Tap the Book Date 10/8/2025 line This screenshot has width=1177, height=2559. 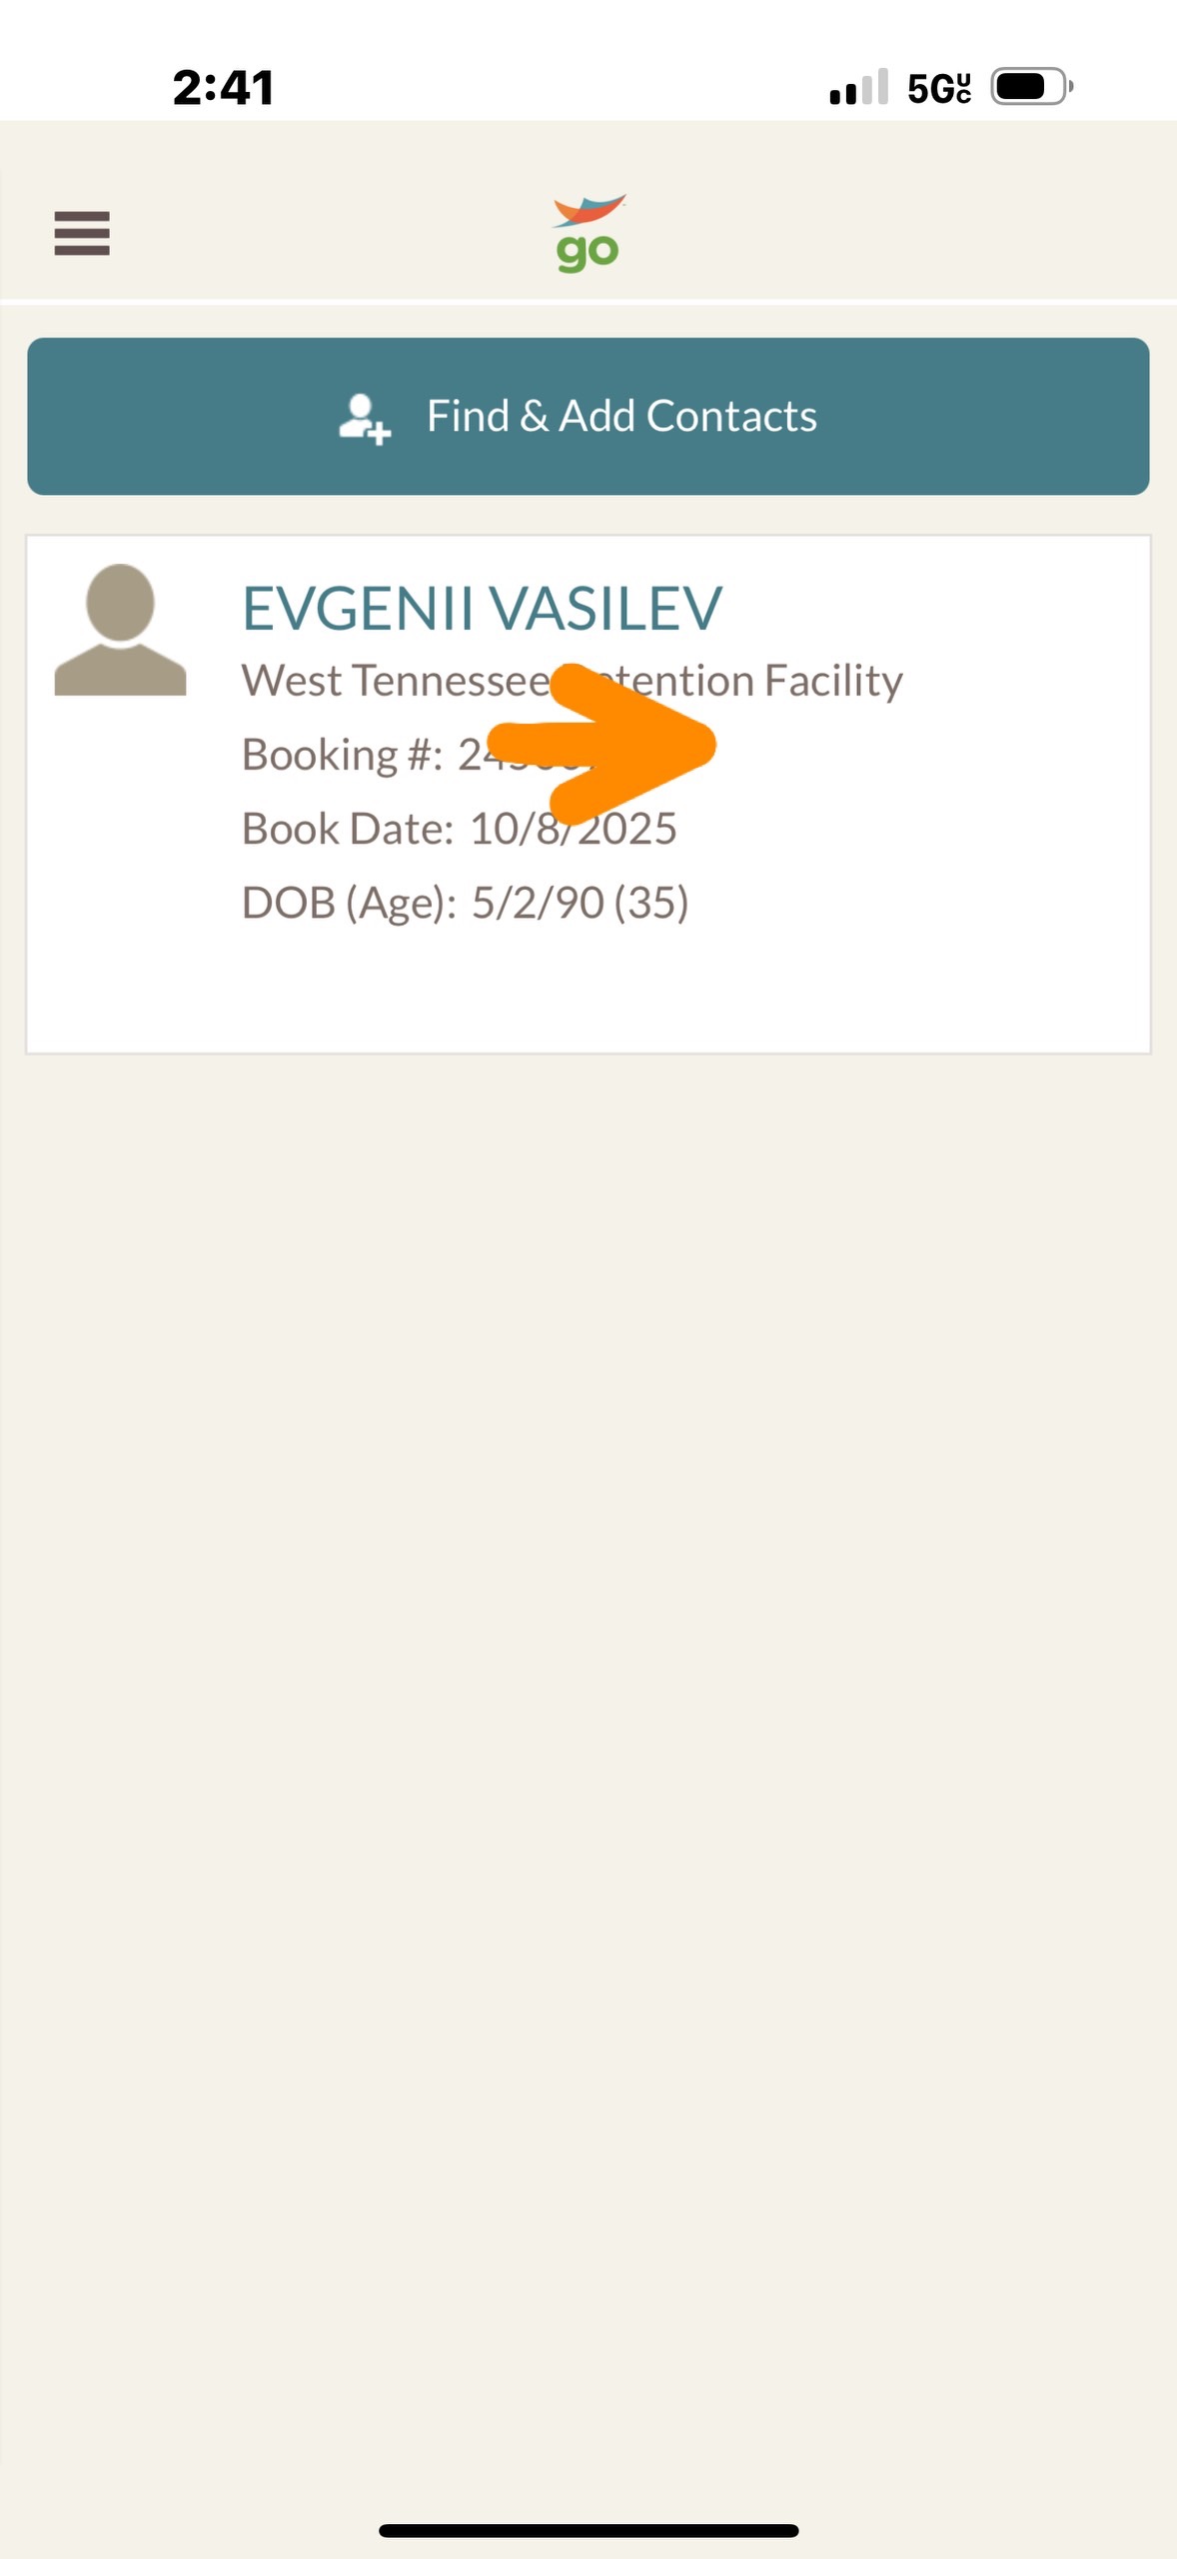[460, 829]
